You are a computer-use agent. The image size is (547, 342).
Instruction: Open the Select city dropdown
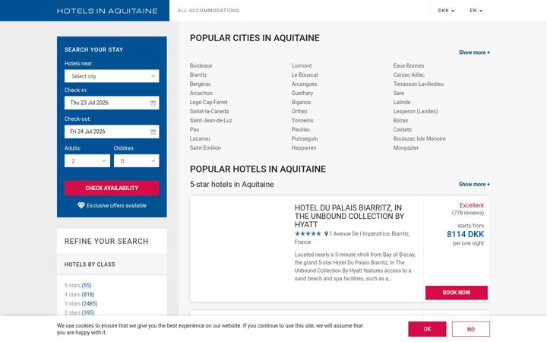(x=112, y=76)
